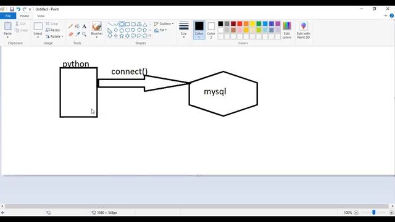Viewport: 395px width, 222px height.
Task: Choose the Curve shape
Action: coord(116,25)
